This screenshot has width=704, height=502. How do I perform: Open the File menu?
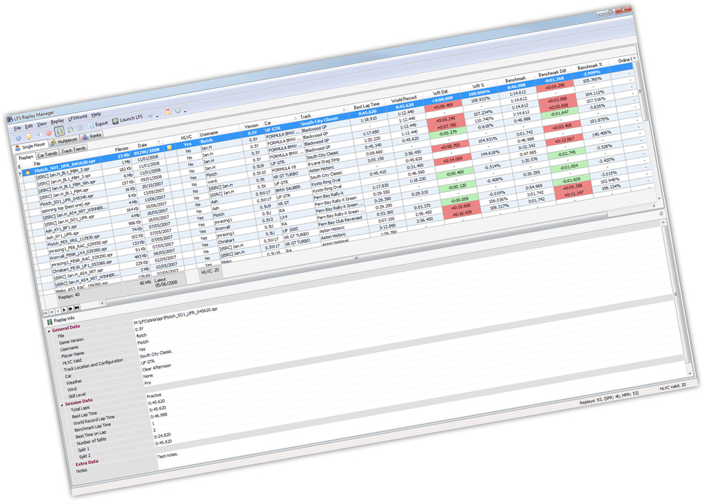pos(17,129)
